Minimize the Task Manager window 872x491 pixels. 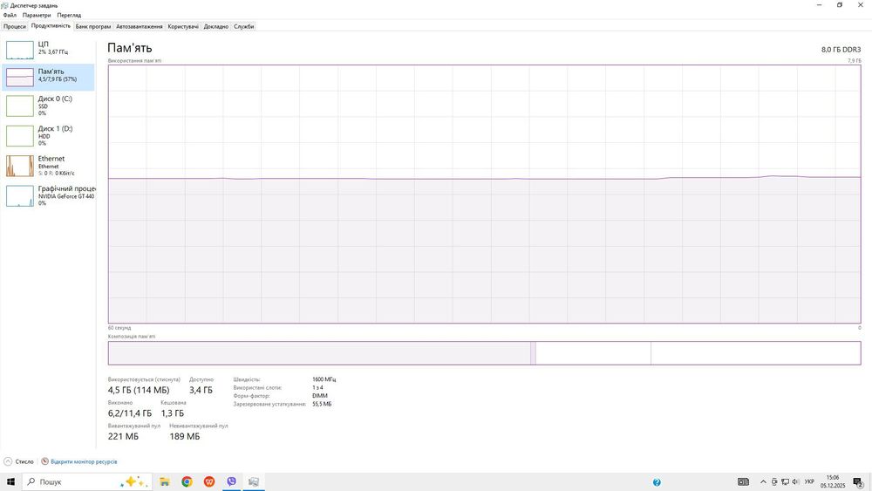coord(819,5)
